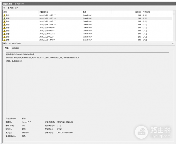The height and width of the screenshot is (144, 176).
Task: Select the event dated 2026/3/26 9:43:45
Action: pos(87,31)
